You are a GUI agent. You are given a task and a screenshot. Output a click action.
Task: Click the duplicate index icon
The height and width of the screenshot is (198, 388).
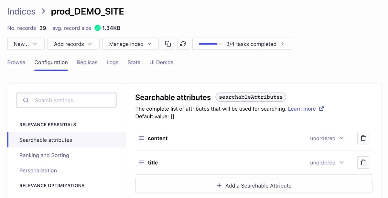168,44
